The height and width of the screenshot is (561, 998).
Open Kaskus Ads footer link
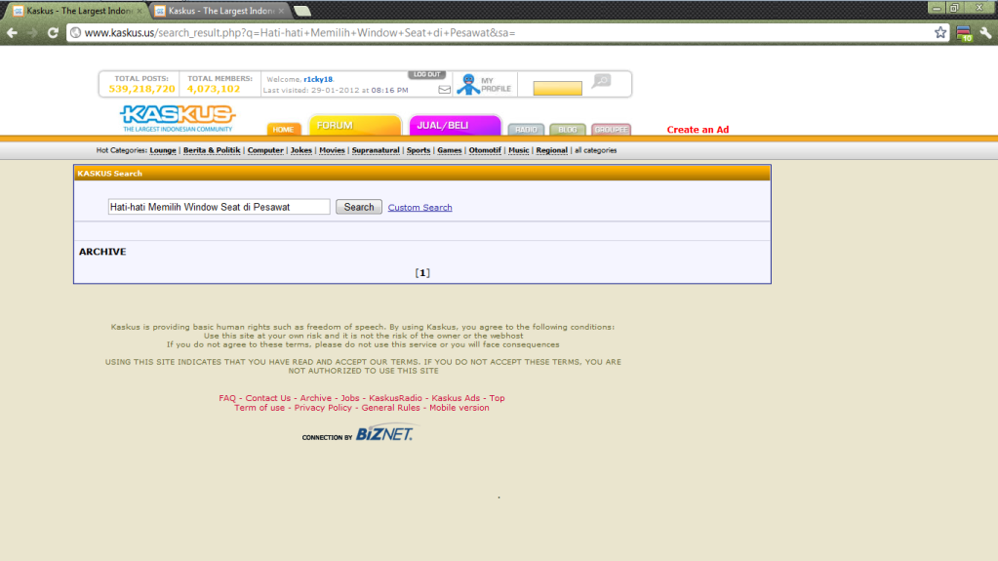[456, 398]
